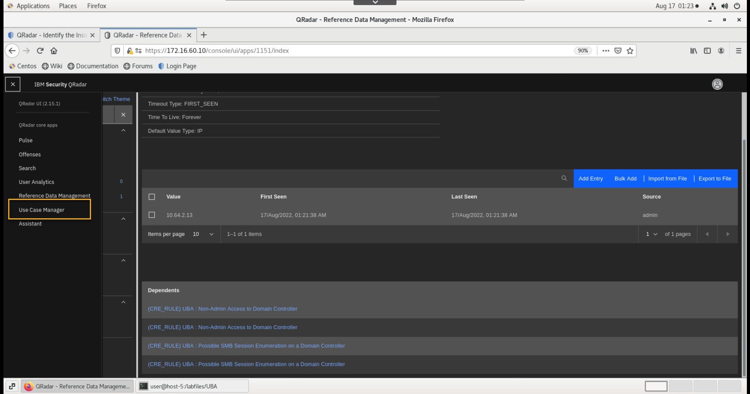Collapse the second section chevron in side panel
Viewport: 750px width, 394px height.
(123, 219)
